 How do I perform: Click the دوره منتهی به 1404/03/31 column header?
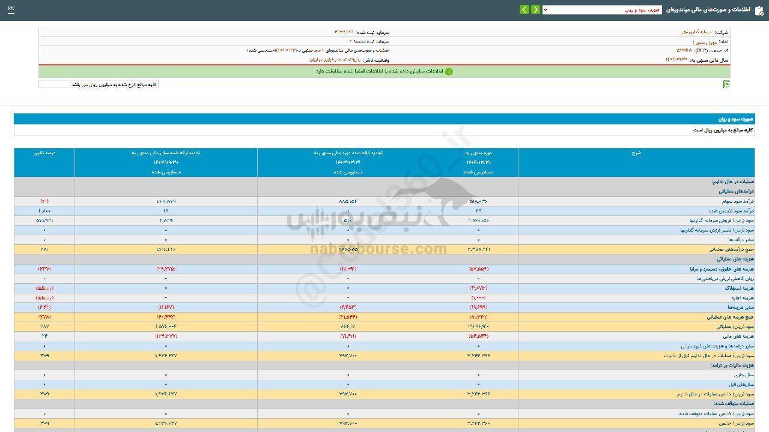[478, 162]
